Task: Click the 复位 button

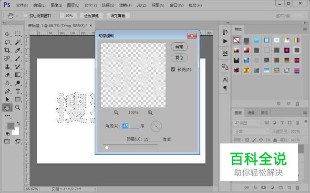Action: [179, 58]
